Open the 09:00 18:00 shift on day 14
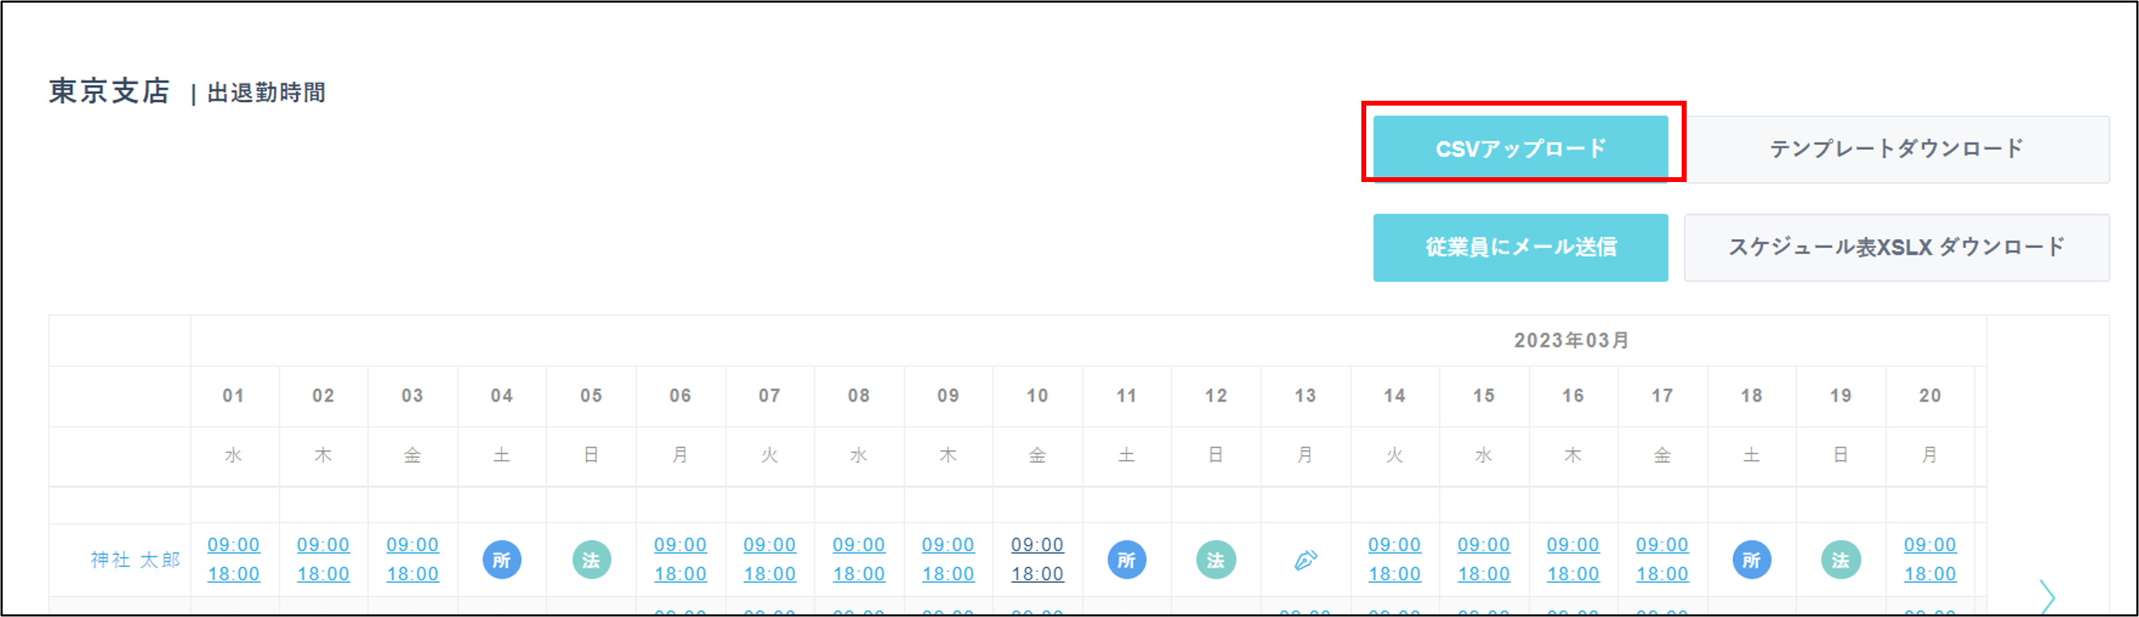The height and width of the screenshot is (617, 2139). click(1394, 560)
